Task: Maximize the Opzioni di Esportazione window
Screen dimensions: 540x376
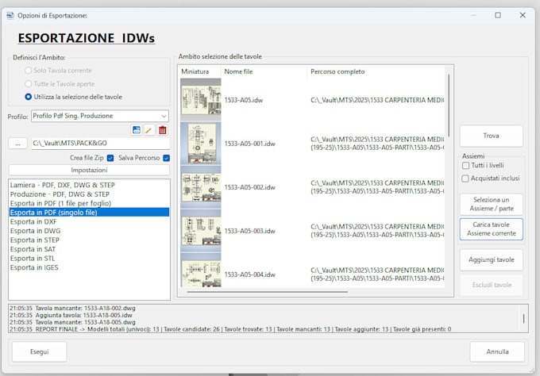Action: 498,15
